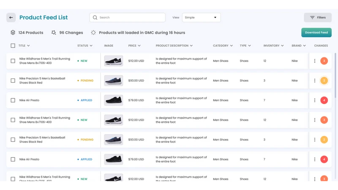This screenshot has width=338, height=190.
Task: Click the loading spinner icon for GMC
Action: [x=93, y=33]
